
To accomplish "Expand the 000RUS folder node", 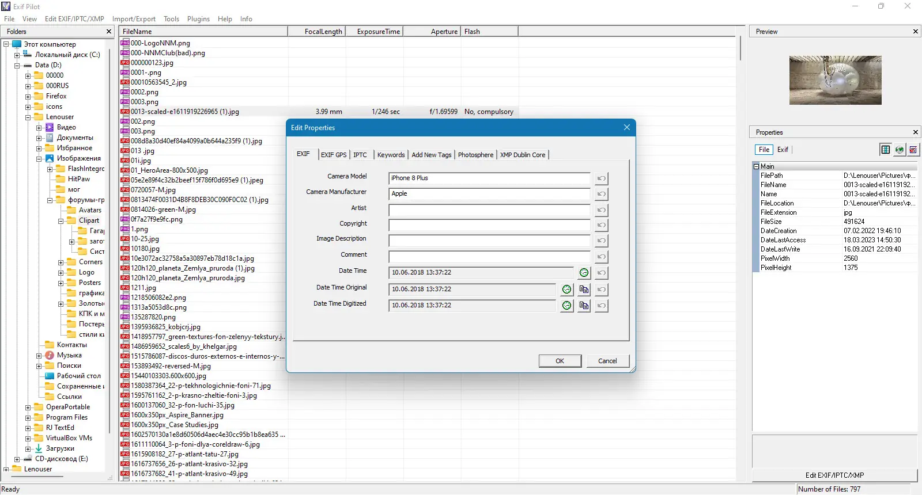I will [x=28, y=86].
